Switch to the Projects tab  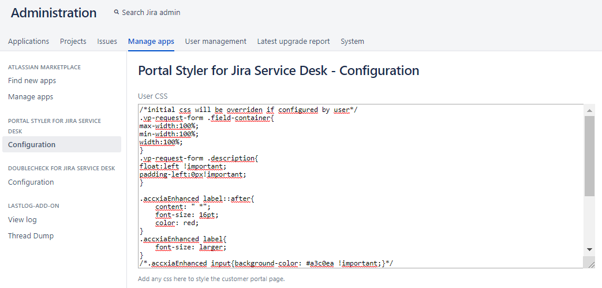[73, 41]
